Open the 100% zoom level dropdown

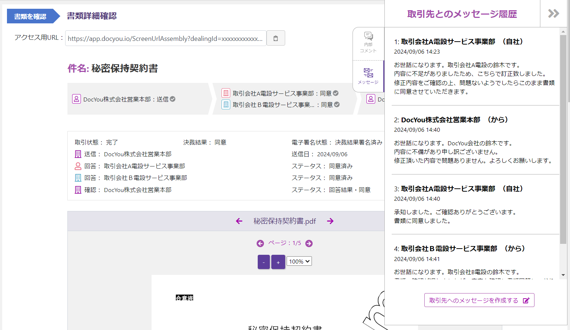click(299, 261)
